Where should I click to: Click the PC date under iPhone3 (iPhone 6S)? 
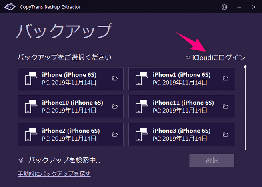coord(180,139)
